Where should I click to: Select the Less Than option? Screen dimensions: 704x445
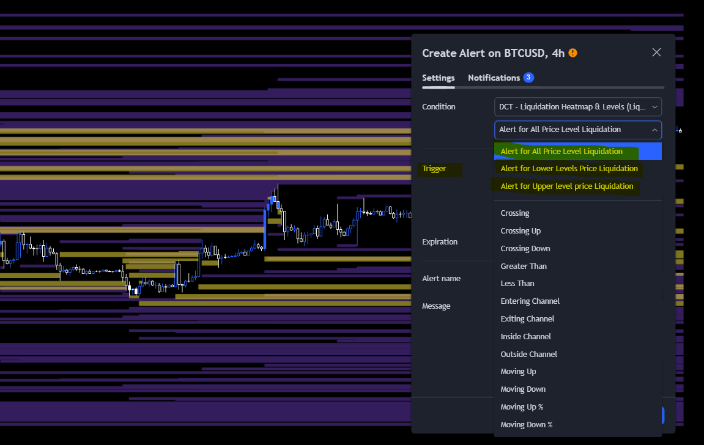point(517,283)
